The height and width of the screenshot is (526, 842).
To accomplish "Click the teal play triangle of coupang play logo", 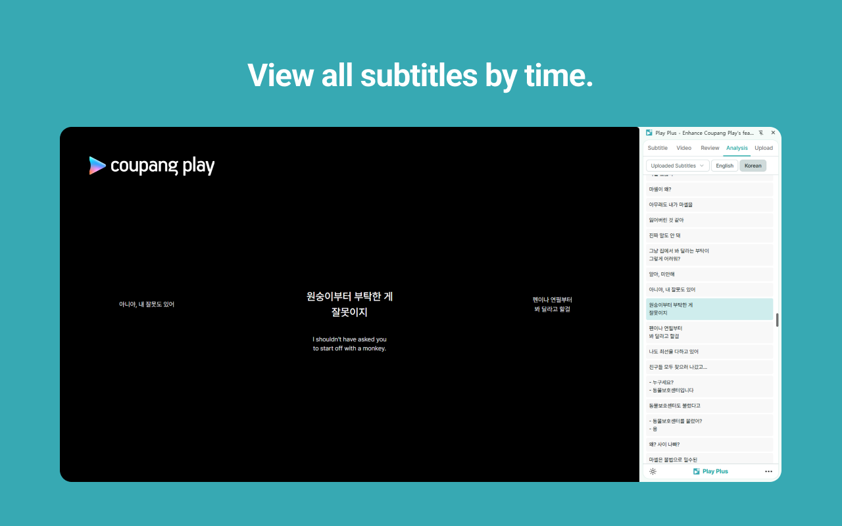I will 97,166.
